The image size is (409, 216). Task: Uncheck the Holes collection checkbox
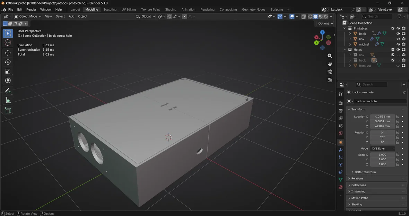click(393, 50)
